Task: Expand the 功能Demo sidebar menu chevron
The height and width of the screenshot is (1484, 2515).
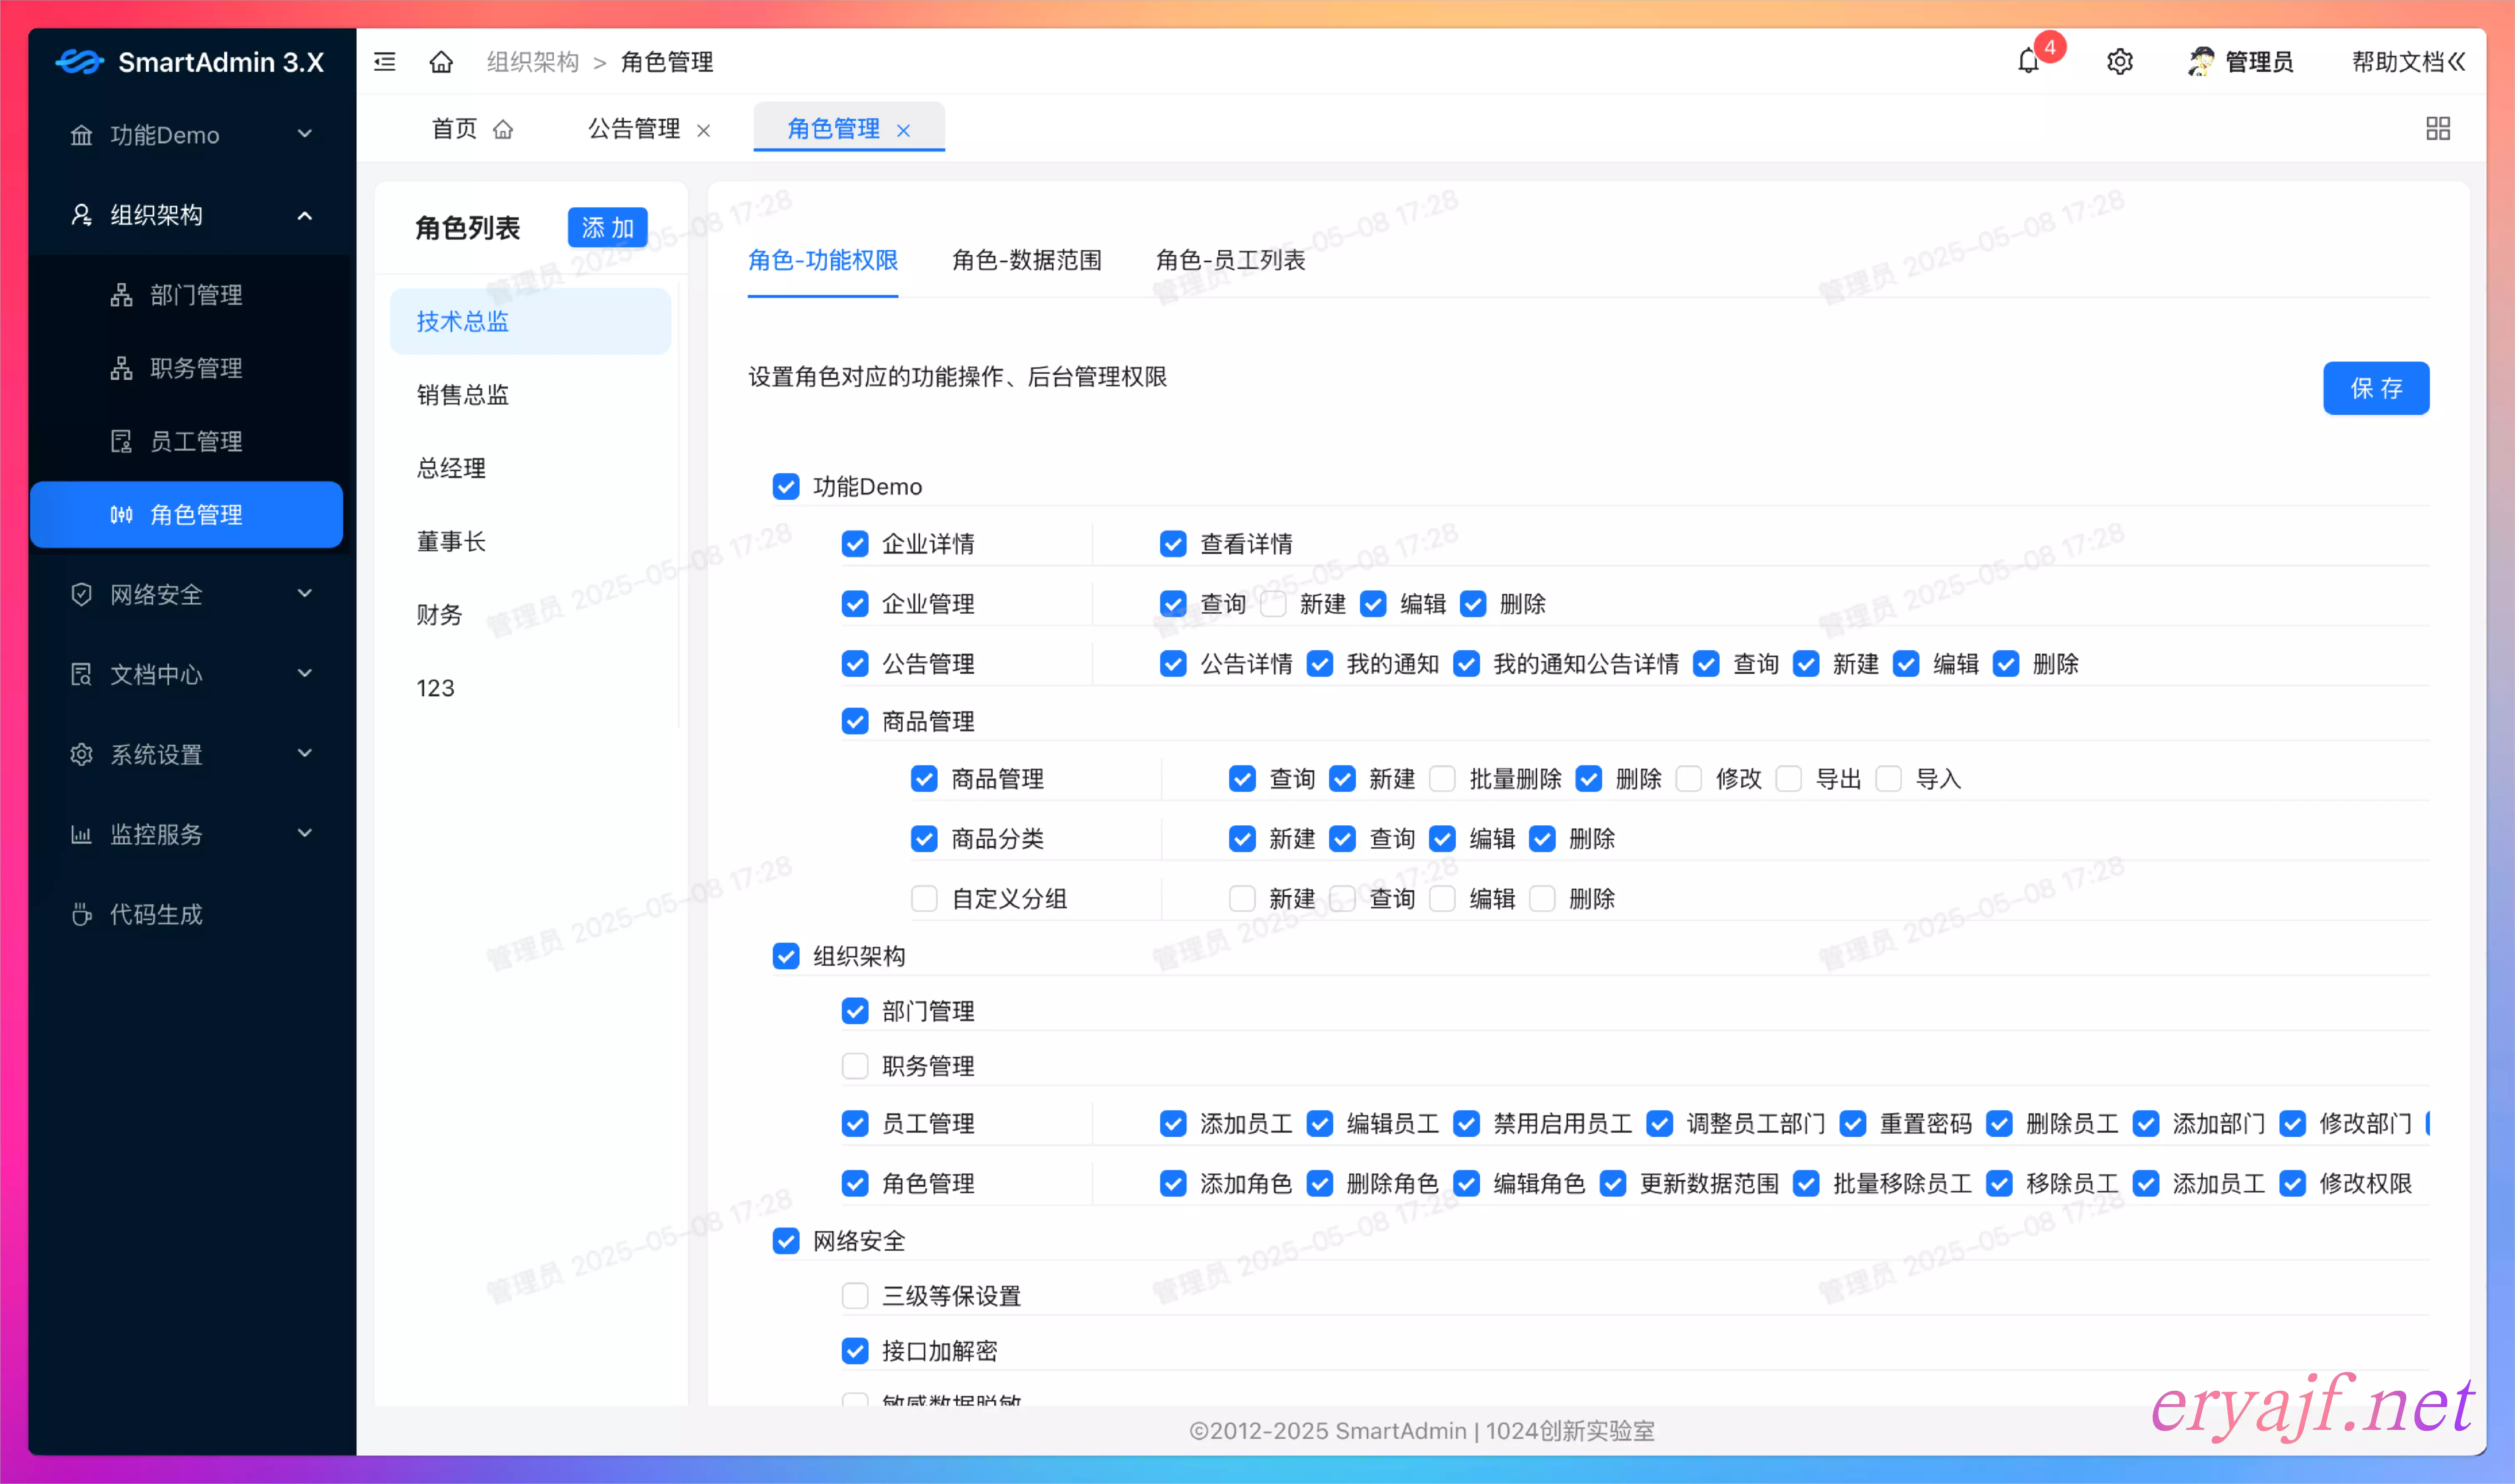Action: pyautogui.click(x=305, y=134)
